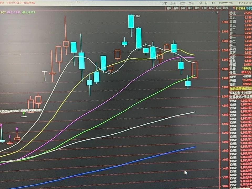Click the 卖一 ask row
This screenshot has height=189, width=252.
point(240,33)
